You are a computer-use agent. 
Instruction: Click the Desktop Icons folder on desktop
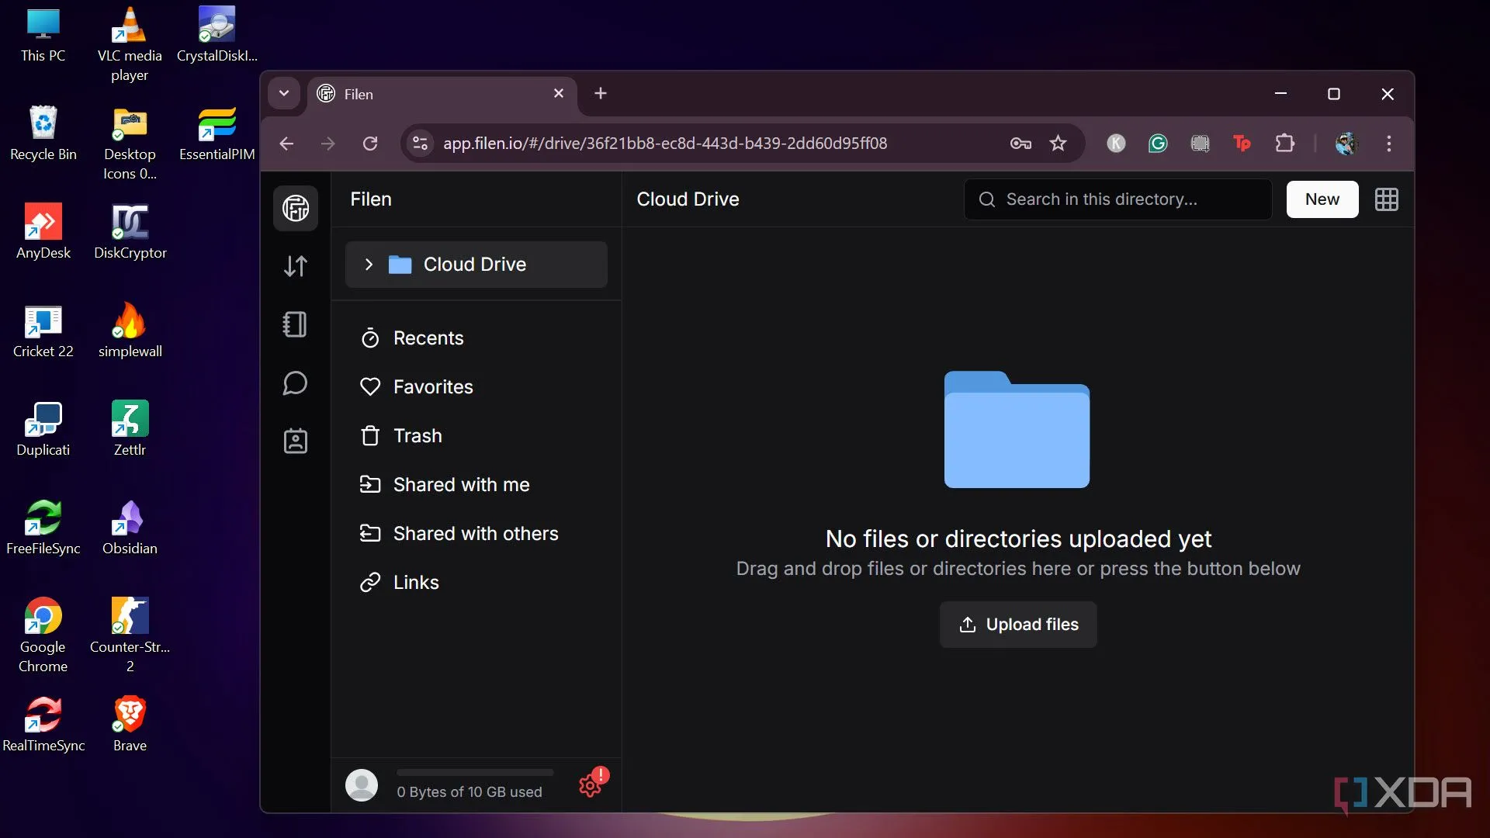point(130,144)
